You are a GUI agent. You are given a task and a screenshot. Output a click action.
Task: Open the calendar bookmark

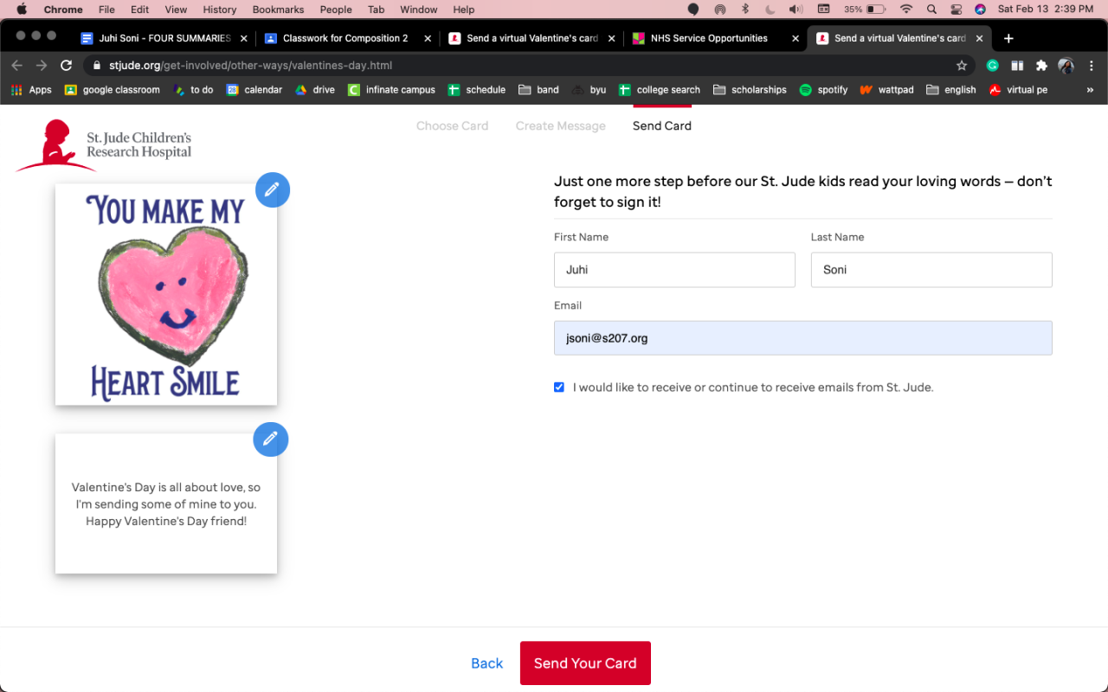pyautogui.click(x=254, y=90)
